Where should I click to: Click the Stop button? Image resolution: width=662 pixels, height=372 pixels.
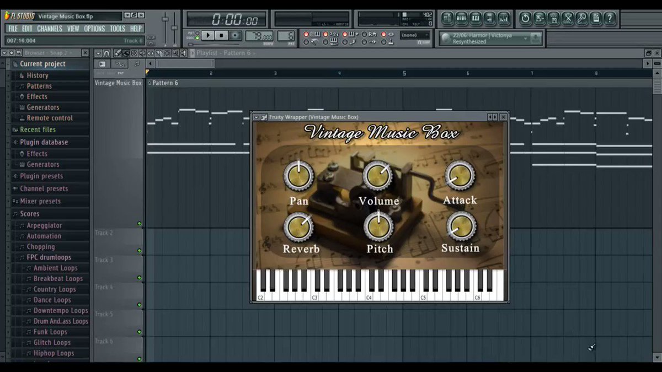click(x=221, y=35)
